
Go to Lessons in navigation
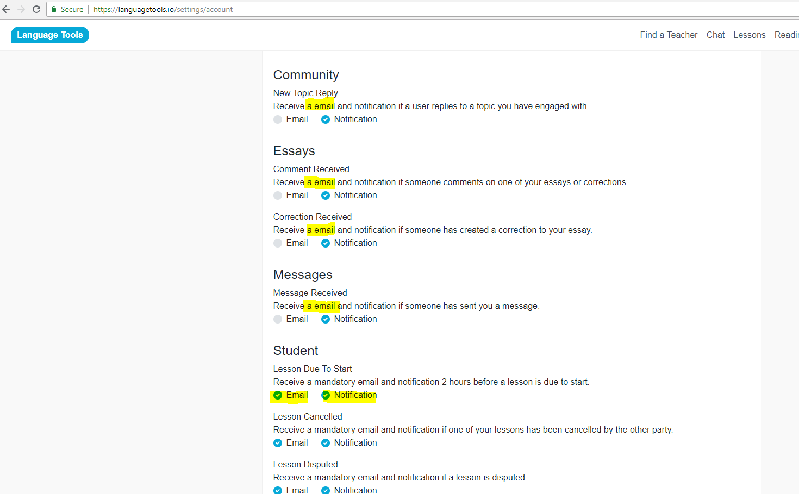click(749, 35)
